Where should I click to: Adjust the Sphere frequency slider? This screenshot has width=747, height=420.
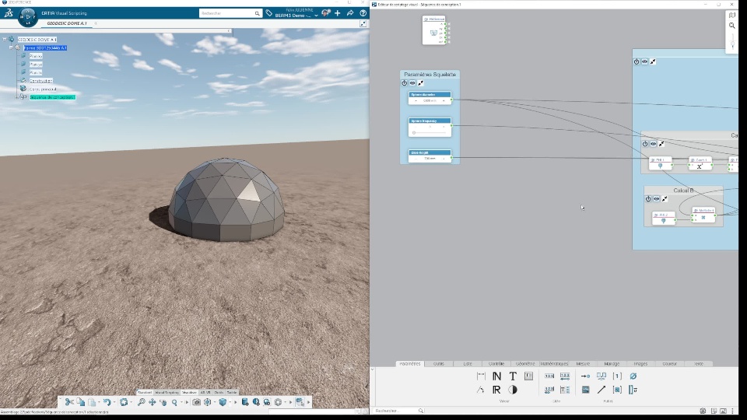[x=430, y=133]
